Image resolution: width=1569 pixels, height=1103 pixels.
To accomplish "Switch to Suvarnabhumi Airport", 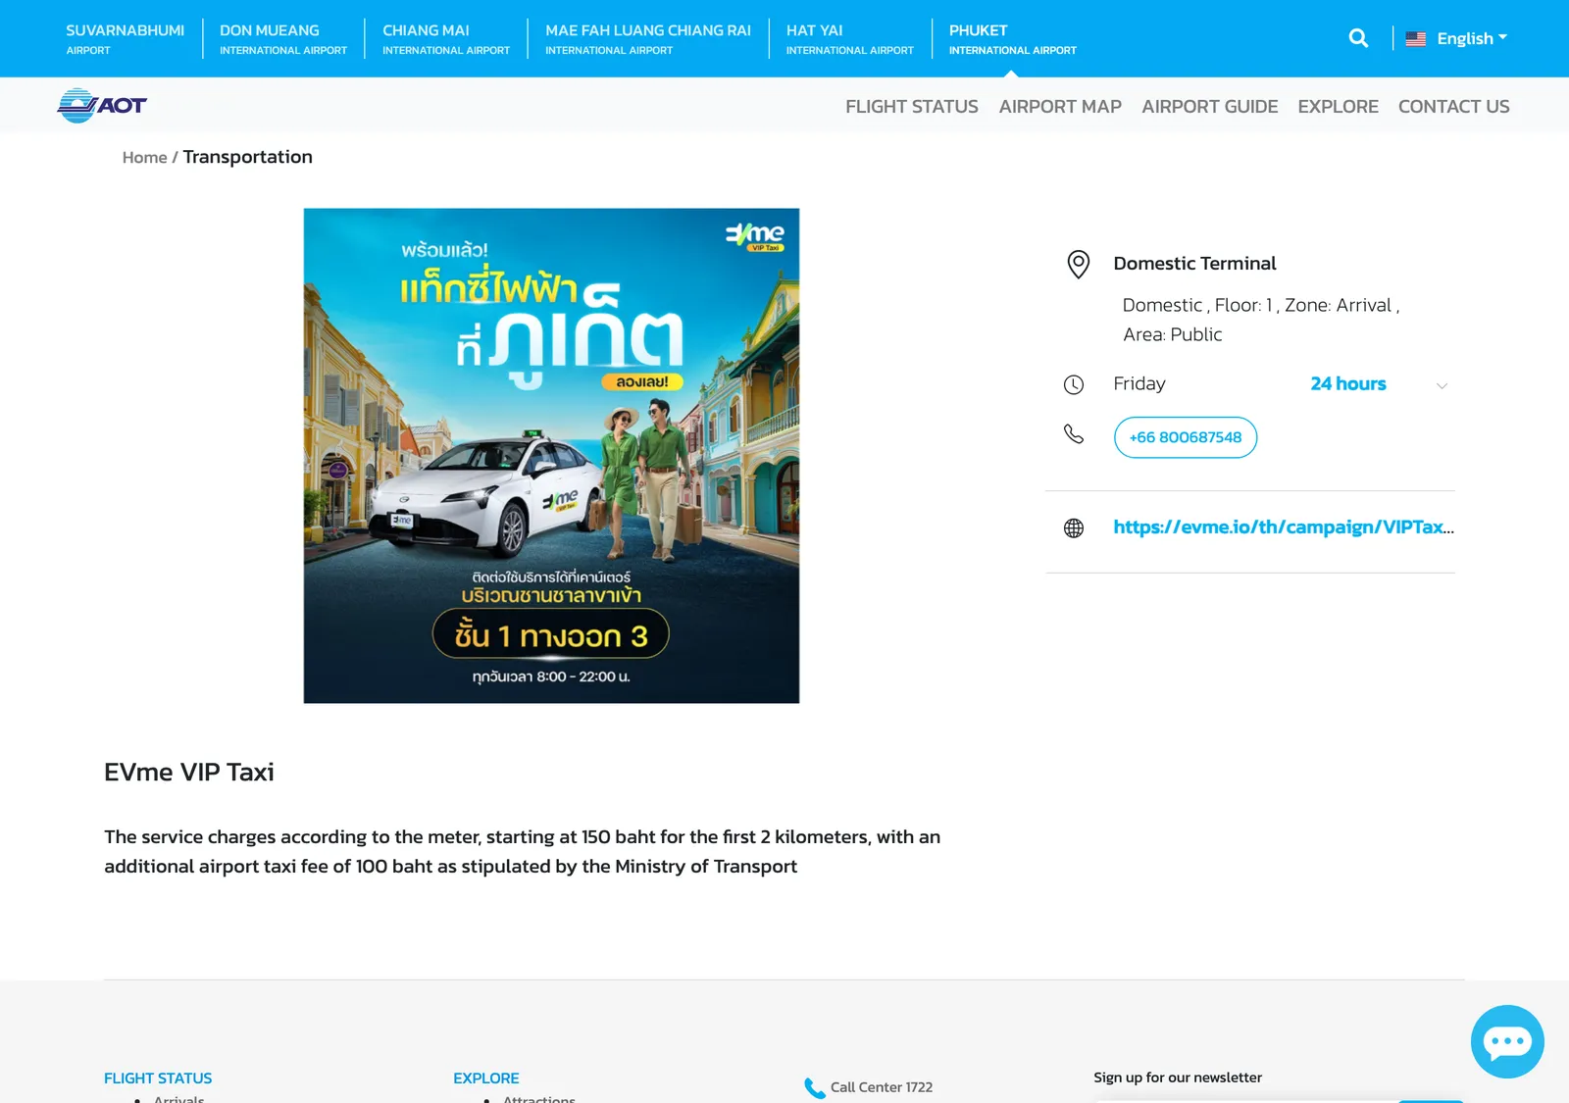I will click(125, 38).
